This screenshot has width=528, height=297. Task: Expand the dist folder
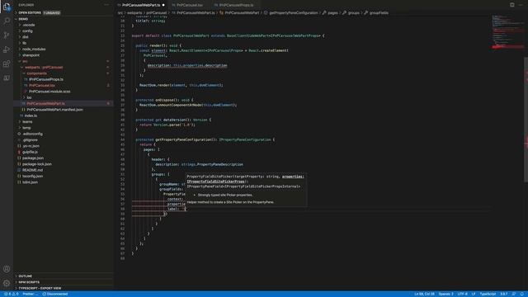(26, 37)
